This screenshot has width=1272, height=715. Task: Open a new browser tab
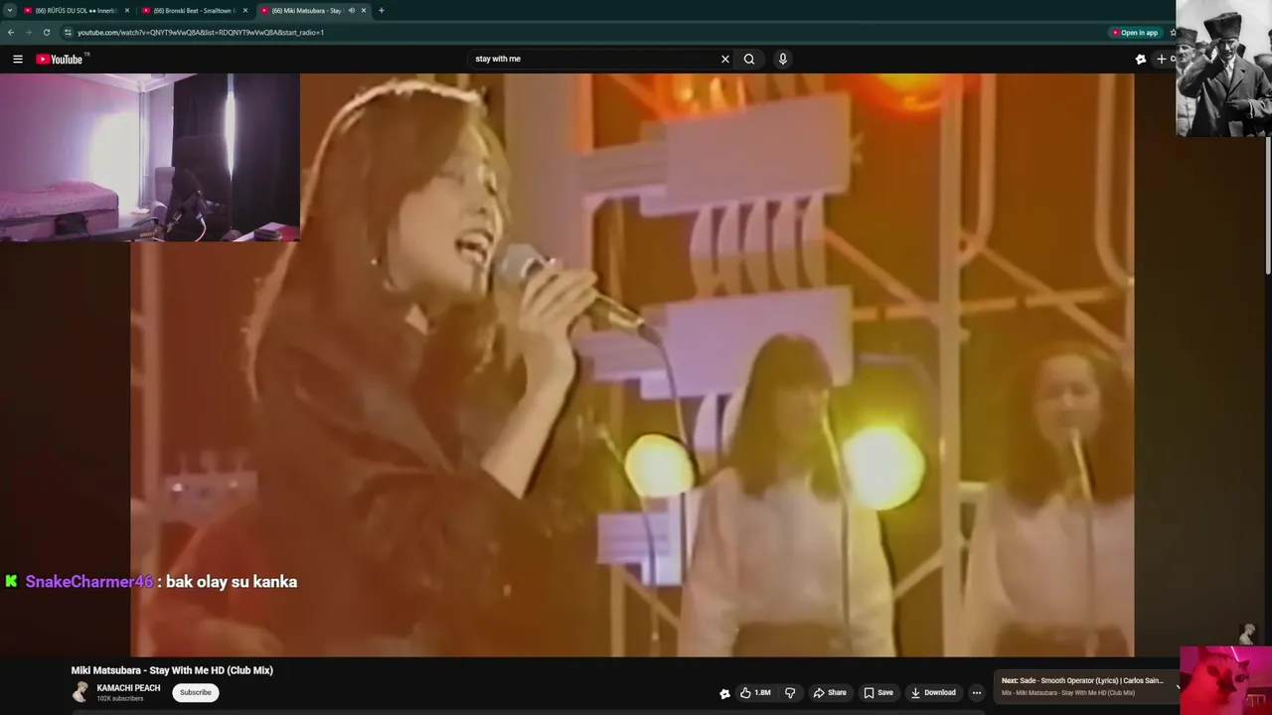coord(382,10)
